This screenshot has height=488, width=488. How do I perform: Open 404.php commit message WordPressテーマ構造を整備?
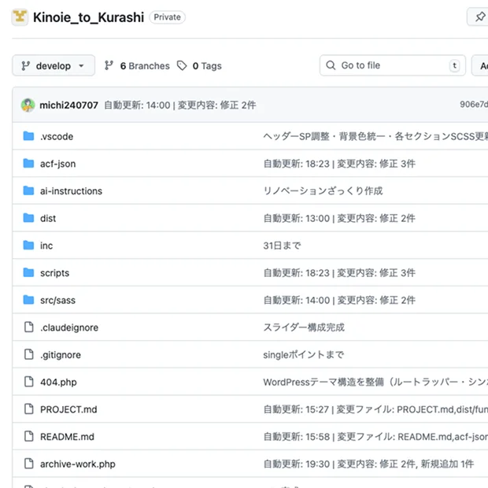click(375, 383)
